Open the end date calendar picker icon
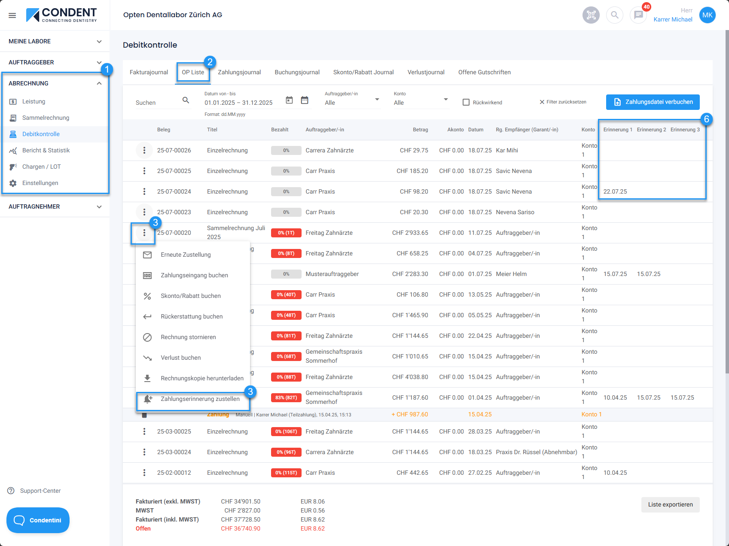Image resolution: width=729 pixels, height=546 pixels. 305,100
